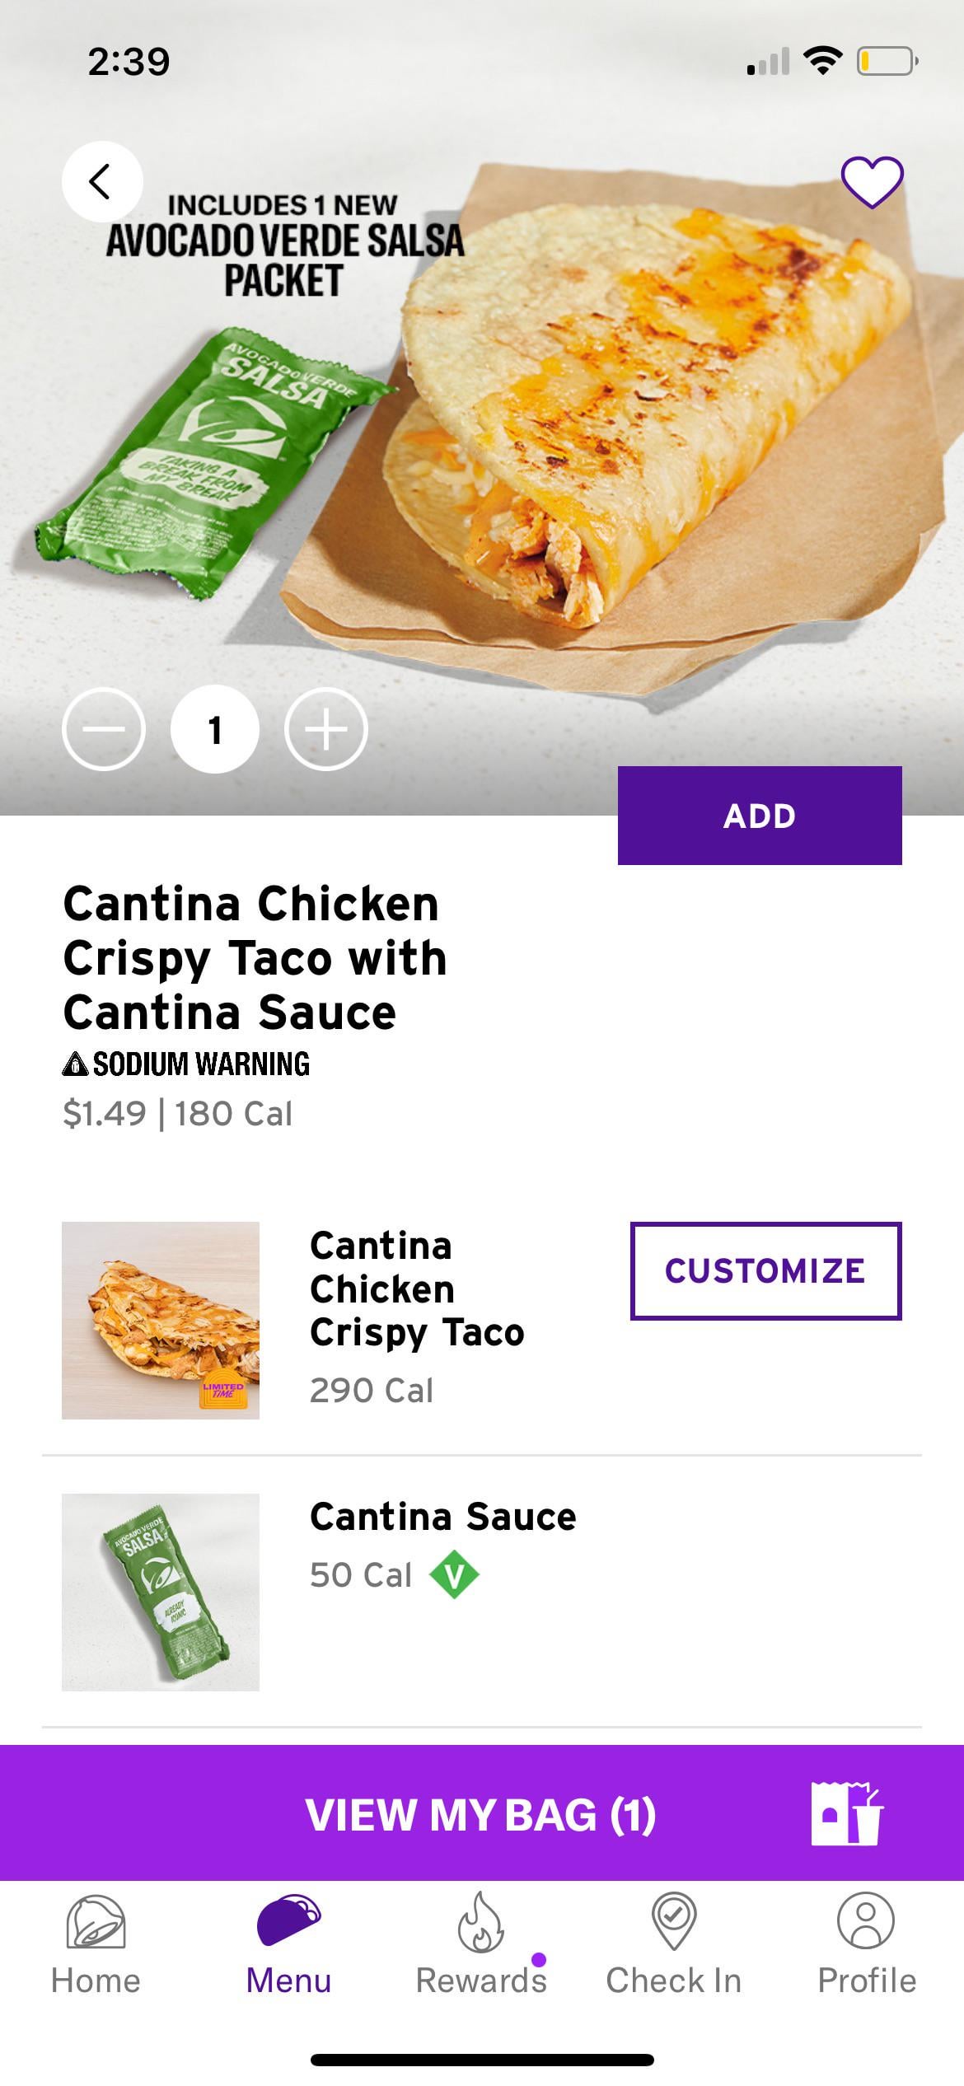This screenshot has height=2086, width=964.
Task: Tap the battery indicator icon
Action: pyautogui.click(x=887, y=61)
